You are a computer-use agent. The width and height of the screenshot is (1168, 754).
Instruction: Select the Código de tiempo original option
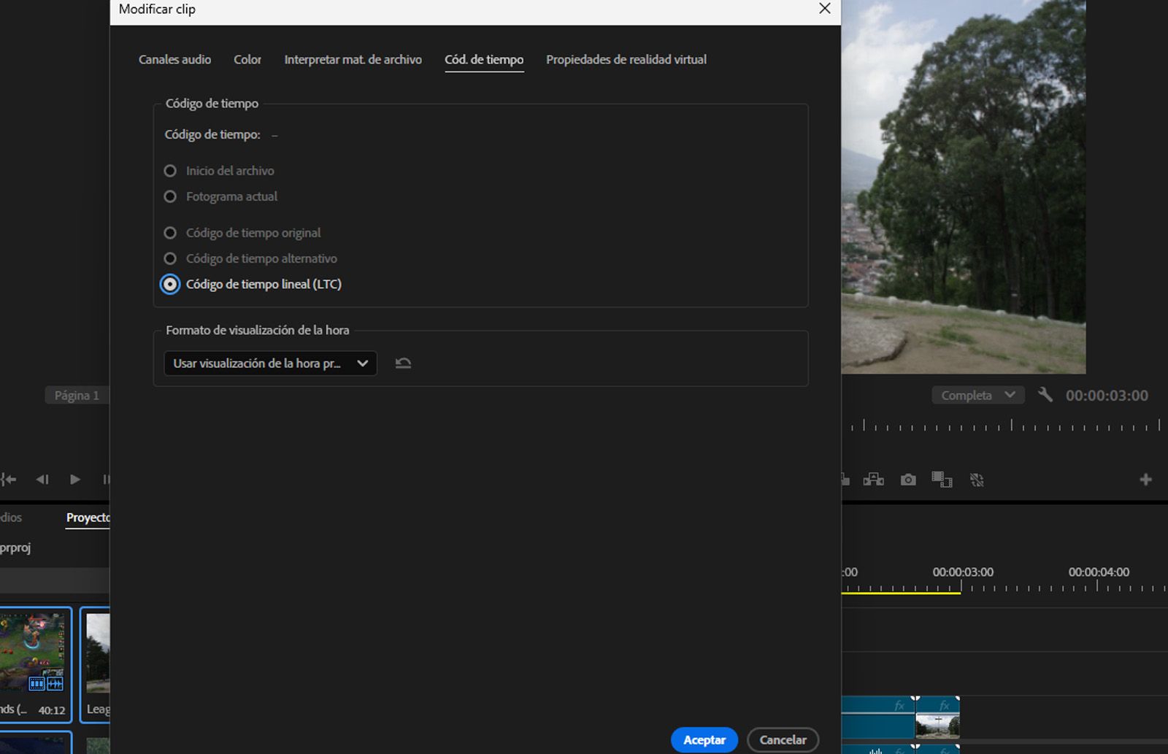[x=169, y=232]
